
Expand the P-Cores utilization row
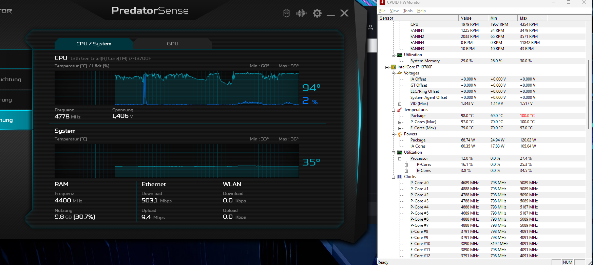[x=406, y=165]
